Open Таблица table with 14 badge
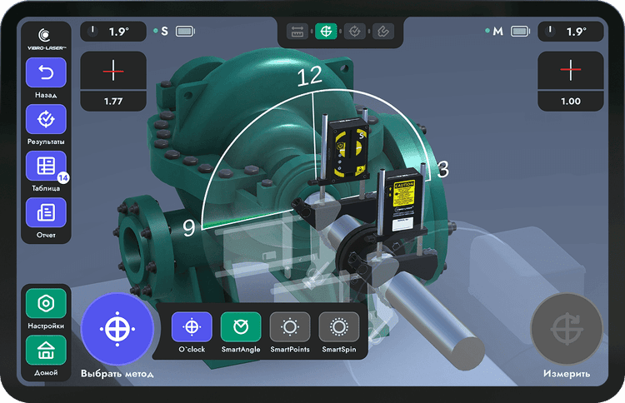The height and width of the screenshot is (403, 625). 47,166
